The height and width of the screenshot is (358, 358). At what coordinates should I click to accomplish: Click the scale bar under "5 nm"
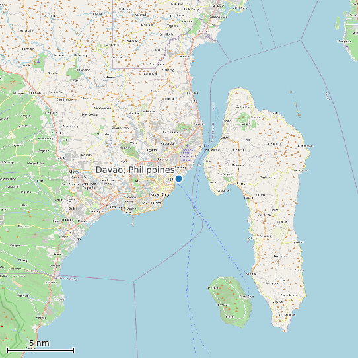click(x=40, y=350)
